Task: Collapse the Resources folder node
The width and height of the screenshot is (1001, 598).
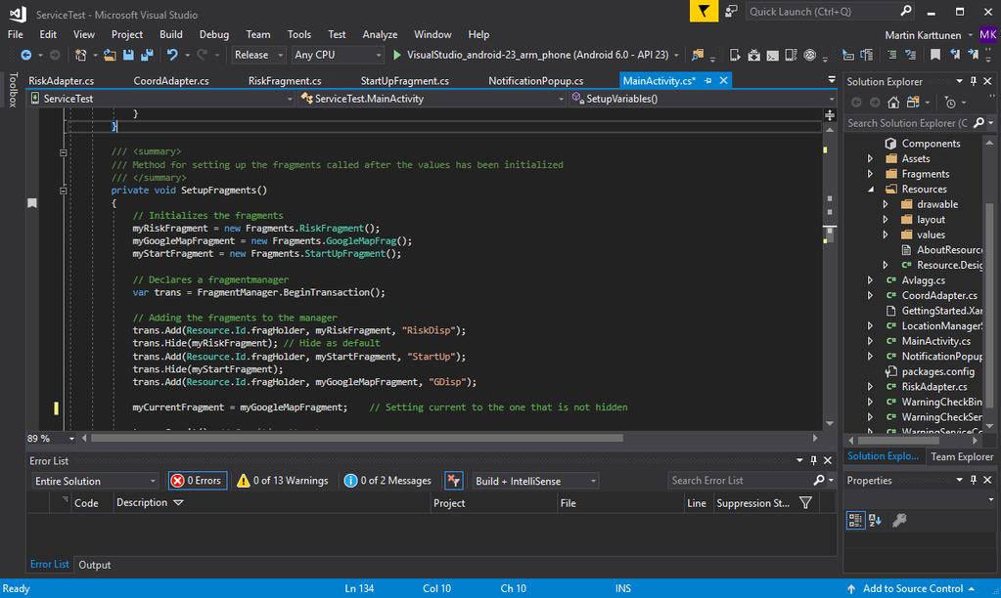Action: (x=870, y=190)
